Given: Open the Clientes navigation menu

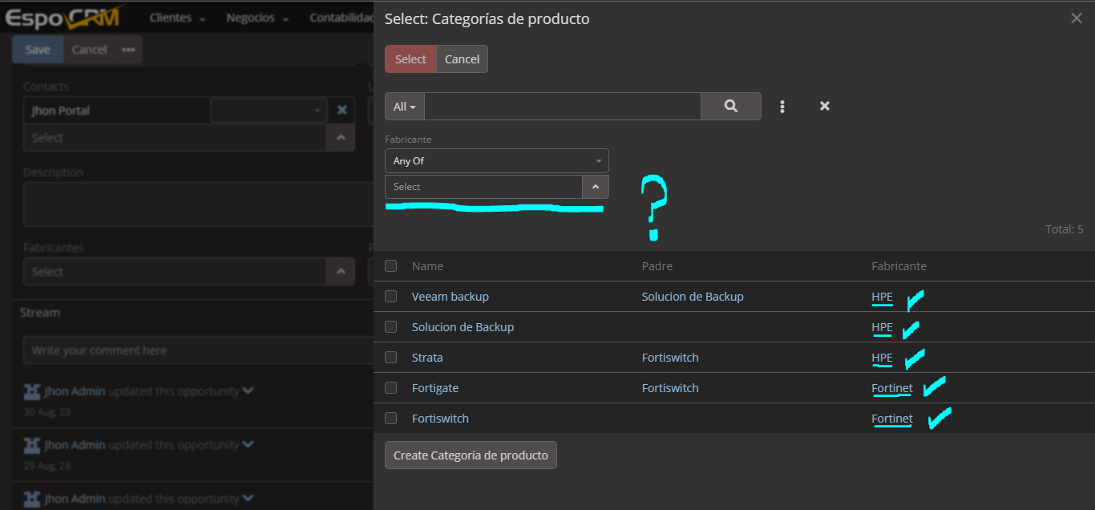Looking at the screenshot, I should (x=177, y=18).
